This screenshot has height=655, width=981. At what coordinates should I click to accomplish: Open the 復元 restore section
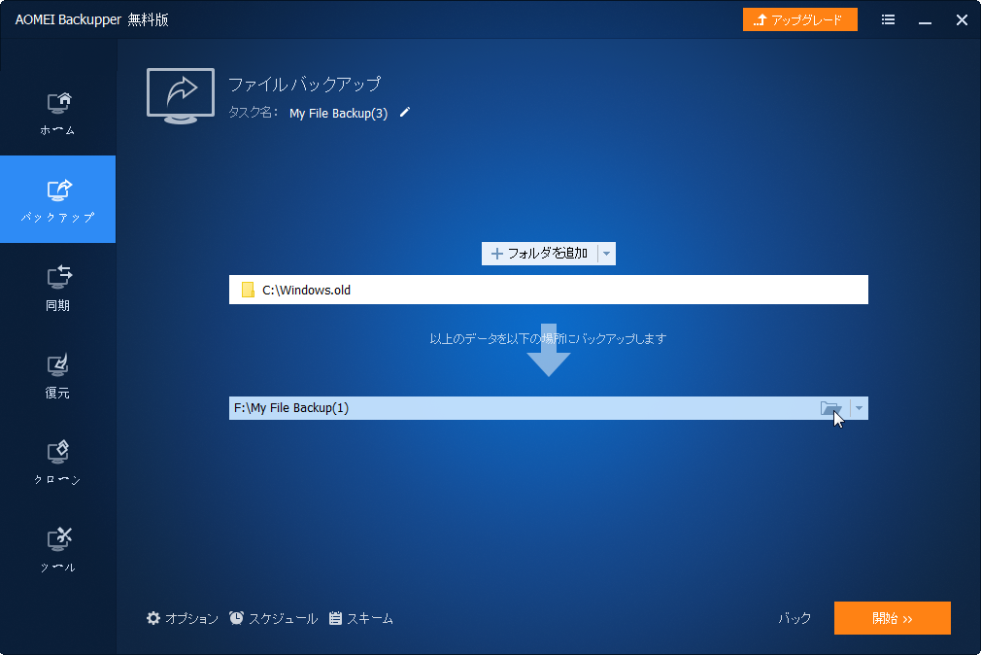pyautogui.click(x=57, y=376)
